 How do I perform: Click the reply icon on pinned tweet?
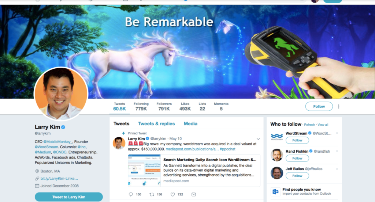pos(131,194)
